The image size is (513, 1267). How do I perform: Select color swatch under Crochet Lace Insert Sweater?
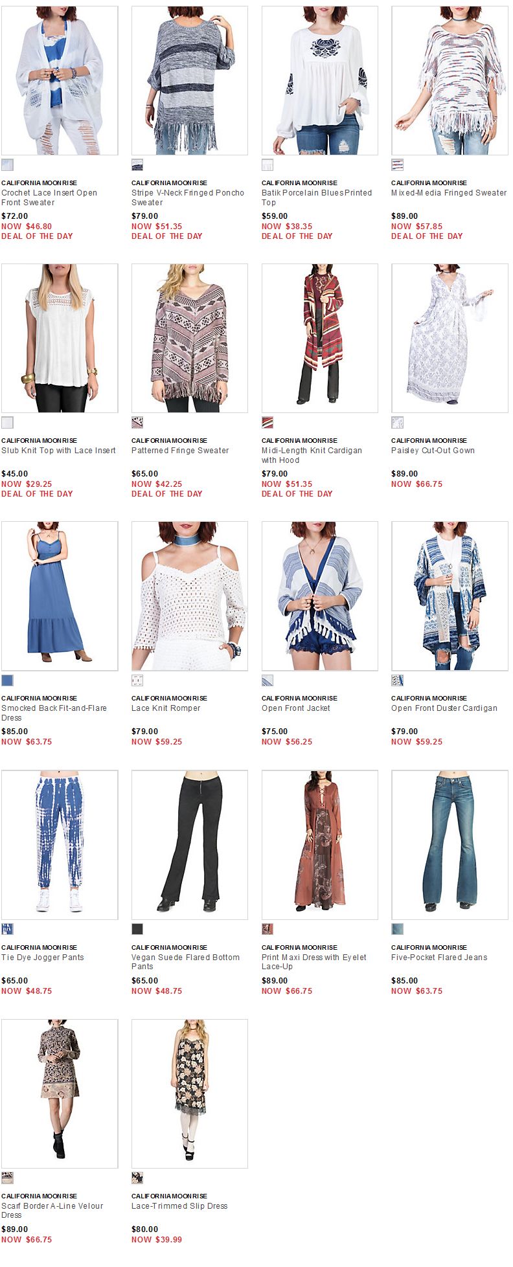click(x=7, y=164)
